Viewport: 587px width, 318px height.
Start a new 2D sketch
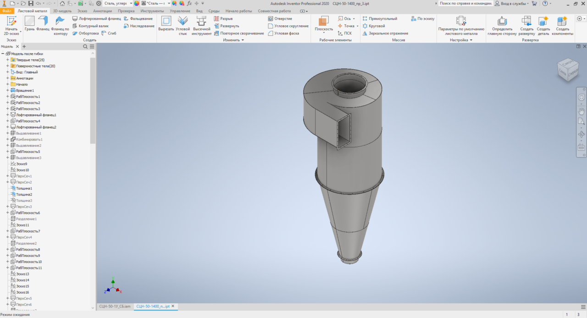pos(11,25)
